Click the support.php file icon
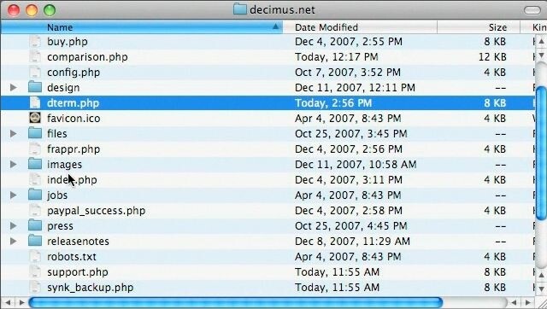This screenshot has height=309, width=547. tap(35, 271)
